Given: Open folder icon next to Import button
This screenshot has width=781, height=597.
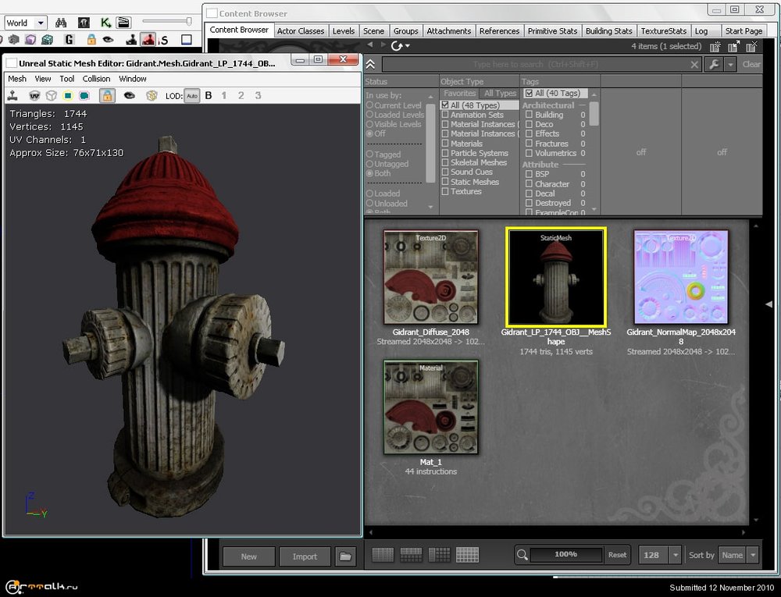Looking at the screenshot, I should [x=344, y=556].
